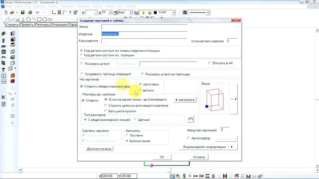Open the grid step 10 dropdown
319x179 pixels.
(x=110, y=12)
